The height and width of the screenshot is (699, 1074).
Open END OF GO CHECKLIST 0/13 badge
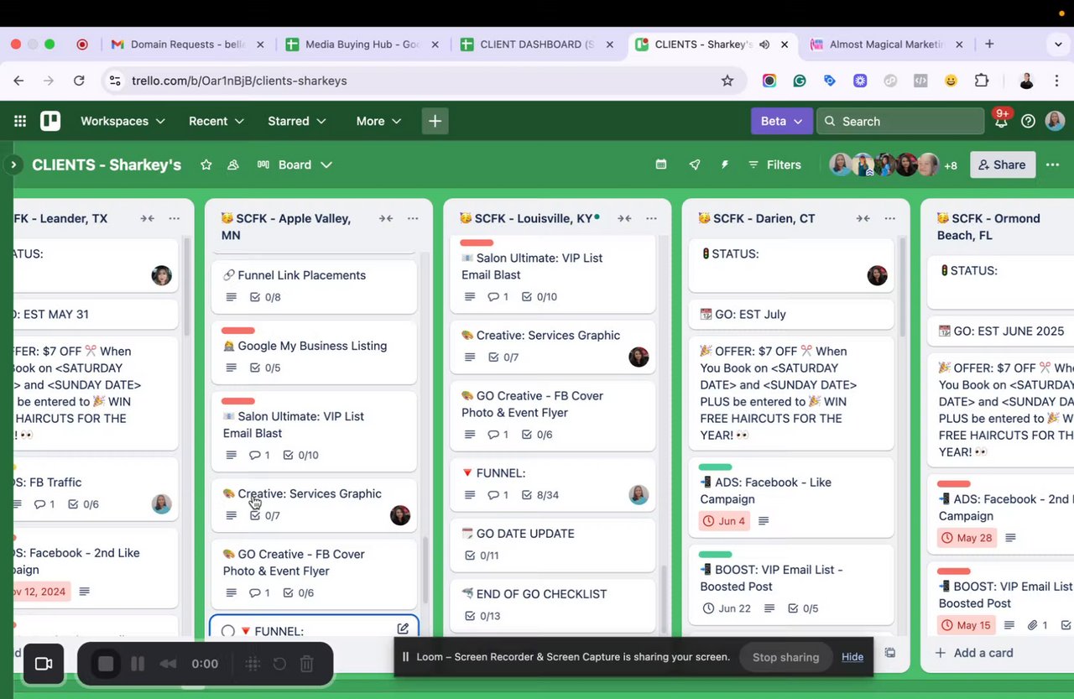482,616
